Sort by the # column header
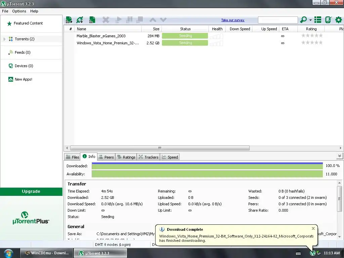The height and width of the screenshot is (258, 344). point(71,29)
